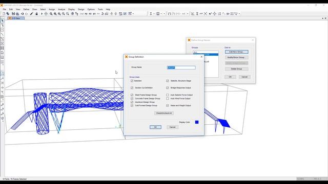Screen dimensions: 328x184
Task: Open the Display menu
Action: coord(71,9)
